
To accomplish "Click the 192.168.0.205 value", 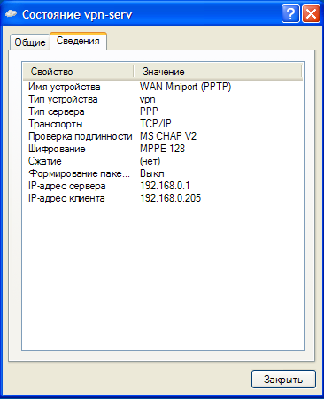I will [171, 198].
